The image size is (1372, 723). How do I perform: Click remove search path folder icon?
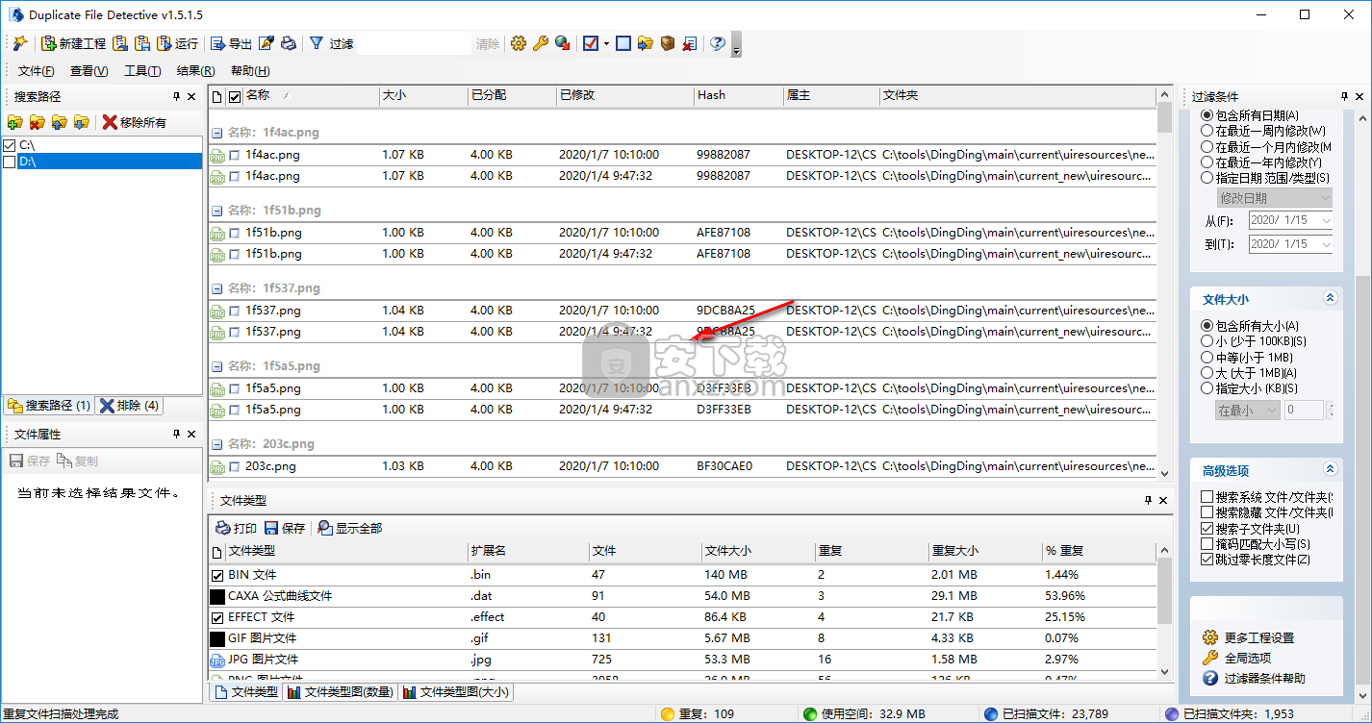(x=37, y=122)
